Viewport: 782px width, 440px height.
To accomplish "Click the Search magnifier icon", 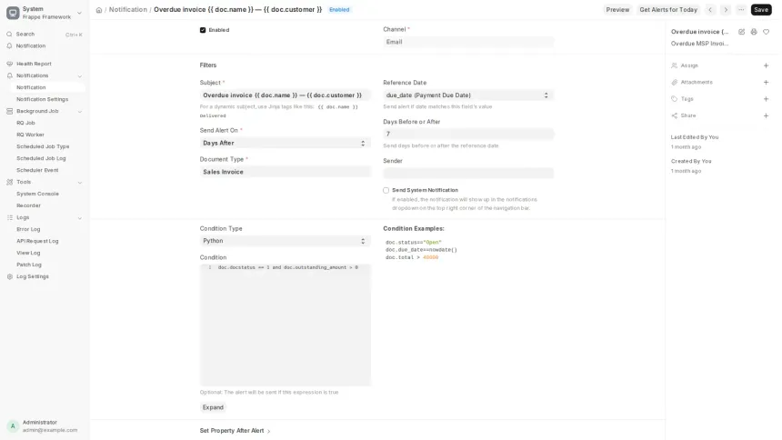I will point(9,34).
